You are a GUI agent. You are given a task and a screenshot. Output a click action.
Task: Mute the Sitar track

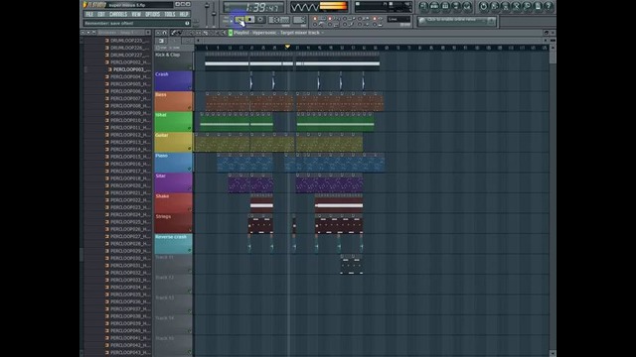[190, 189]
